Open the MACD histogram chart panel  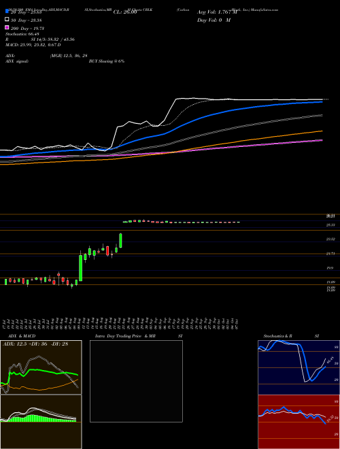coord(41,422)
